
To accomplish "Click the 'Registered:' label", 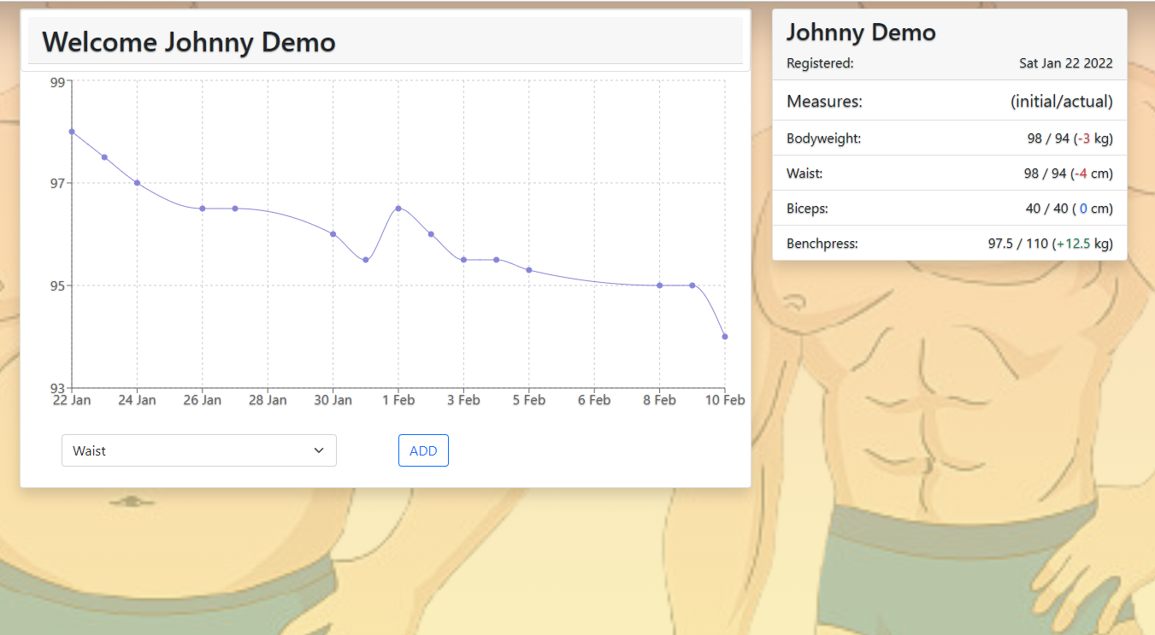I will tap(820, 63).
